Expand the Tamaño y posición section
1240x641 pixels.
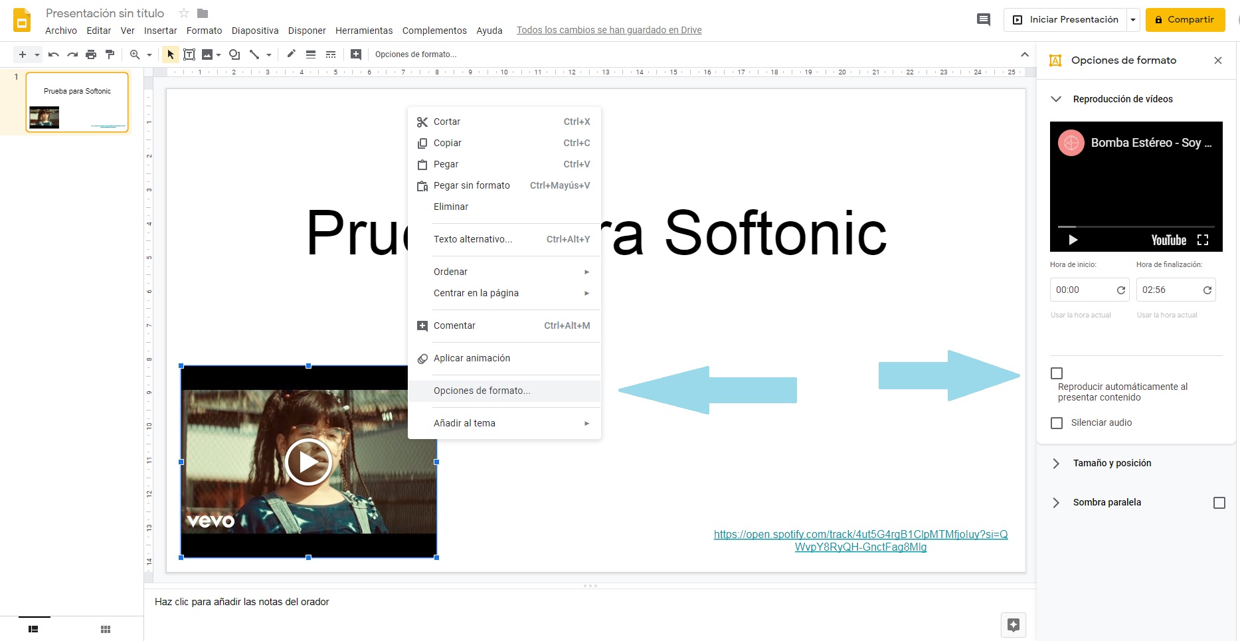click(1056, 464)
